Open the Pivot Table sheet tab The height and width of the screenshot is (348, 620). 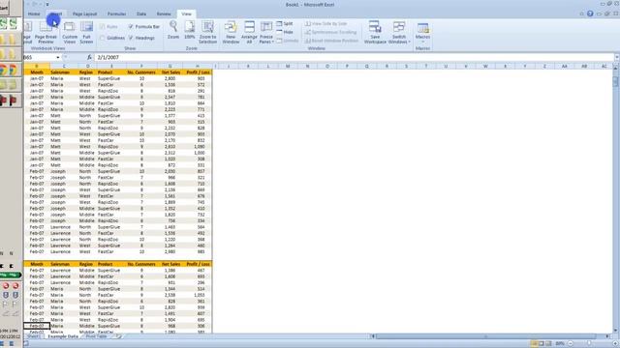pyautogui.click(x=96, y=336)
